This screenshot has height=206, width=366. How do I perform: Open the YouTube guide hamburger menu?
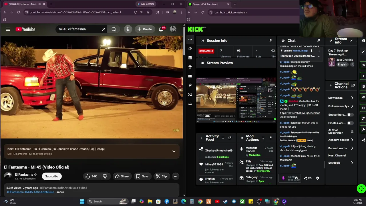pyautogui.click(x=8, y=29)
